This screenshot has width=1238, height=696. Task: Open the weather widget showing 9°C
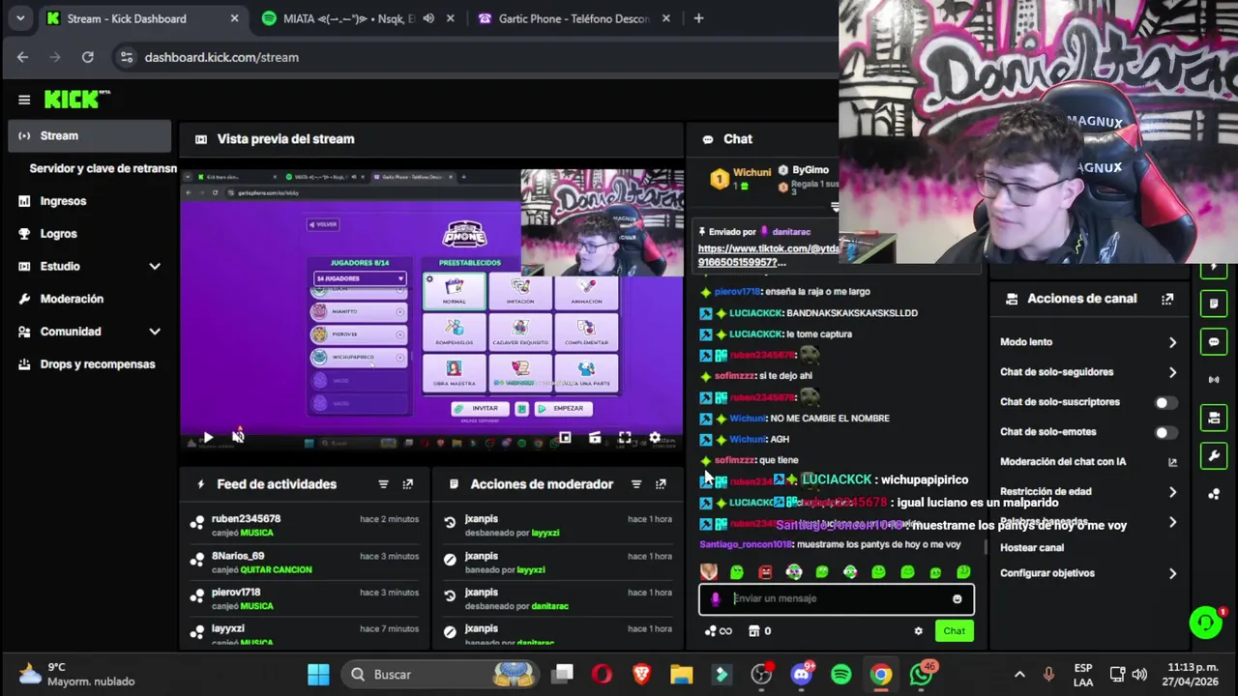[75, 675]
